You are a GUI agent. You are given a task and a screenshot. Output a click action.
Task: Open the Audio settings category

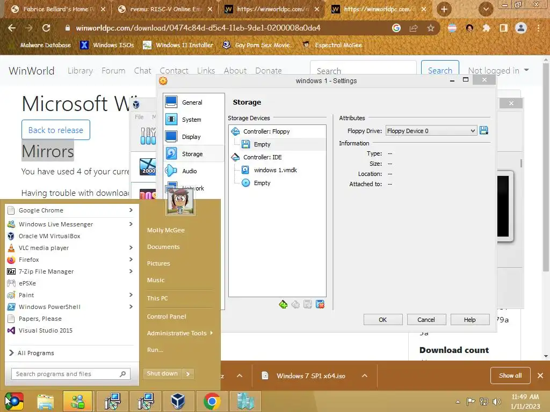tap(193, 171)
